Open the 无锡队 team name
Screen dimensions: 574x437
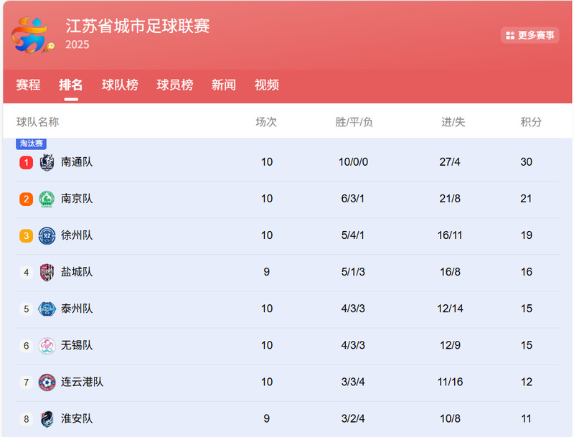tap(77, 344)
